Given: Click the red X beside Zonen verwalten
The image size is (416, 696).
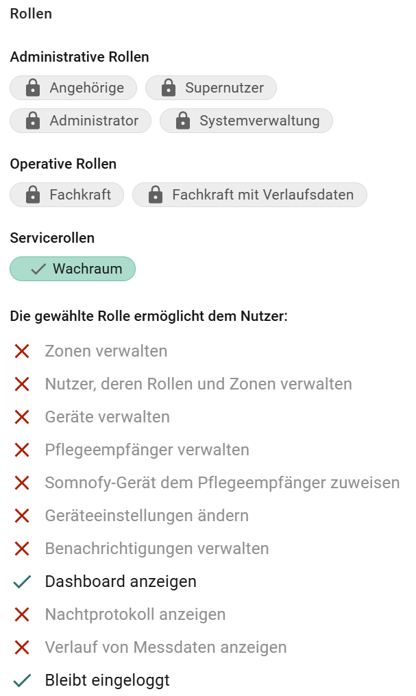Looking at the screenshot, I should click(x=22, y=351).
